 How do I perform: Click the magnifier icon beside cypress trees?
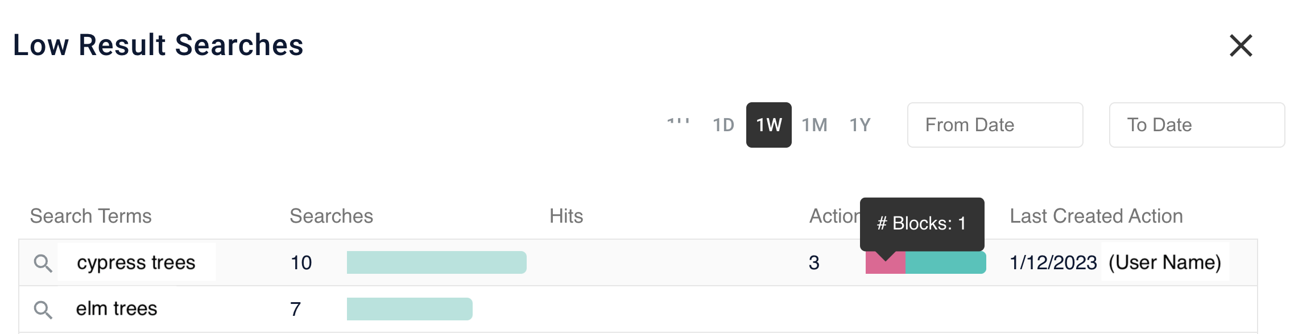[x=43, y=263]
